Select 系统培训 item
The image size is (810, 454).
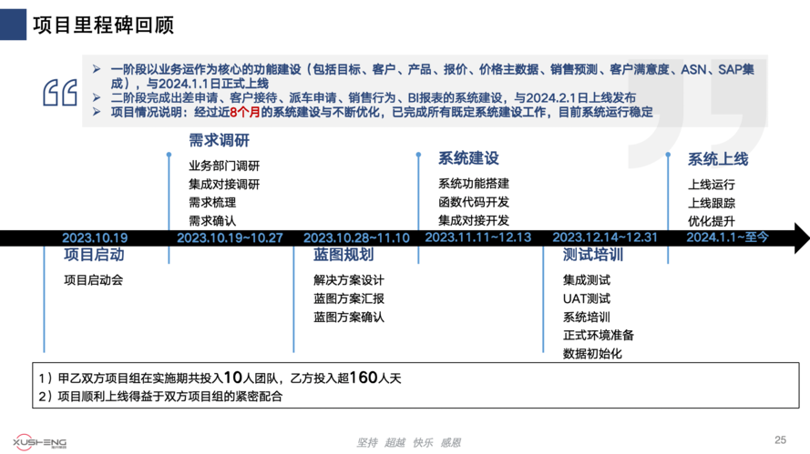587,318
